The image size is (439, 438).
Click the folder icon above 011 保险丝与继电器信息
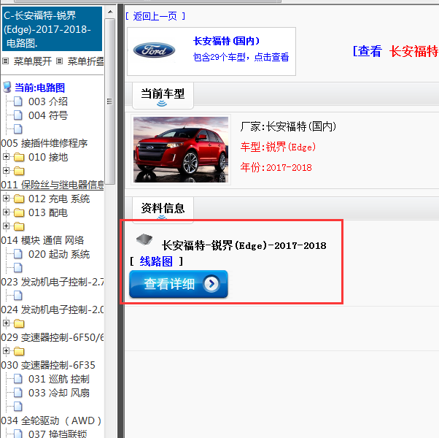19,171
